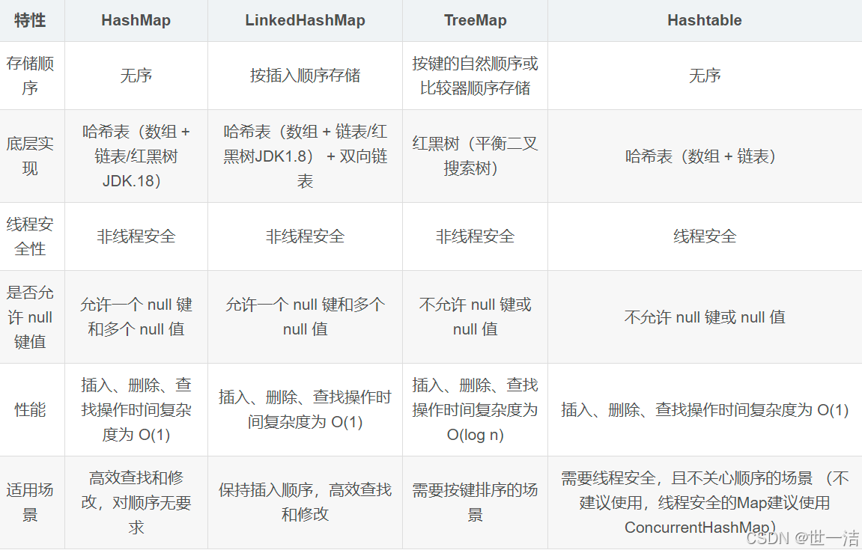Click 按键的自然顺序或比较器顺序存储 cell
Image resolution: width=862 pixels, height=553 pixels.
point(475,76)
